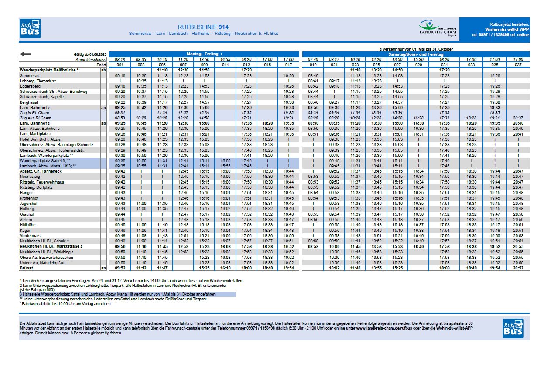Click trip number 033 in the Fahrt row

[471, 65]
